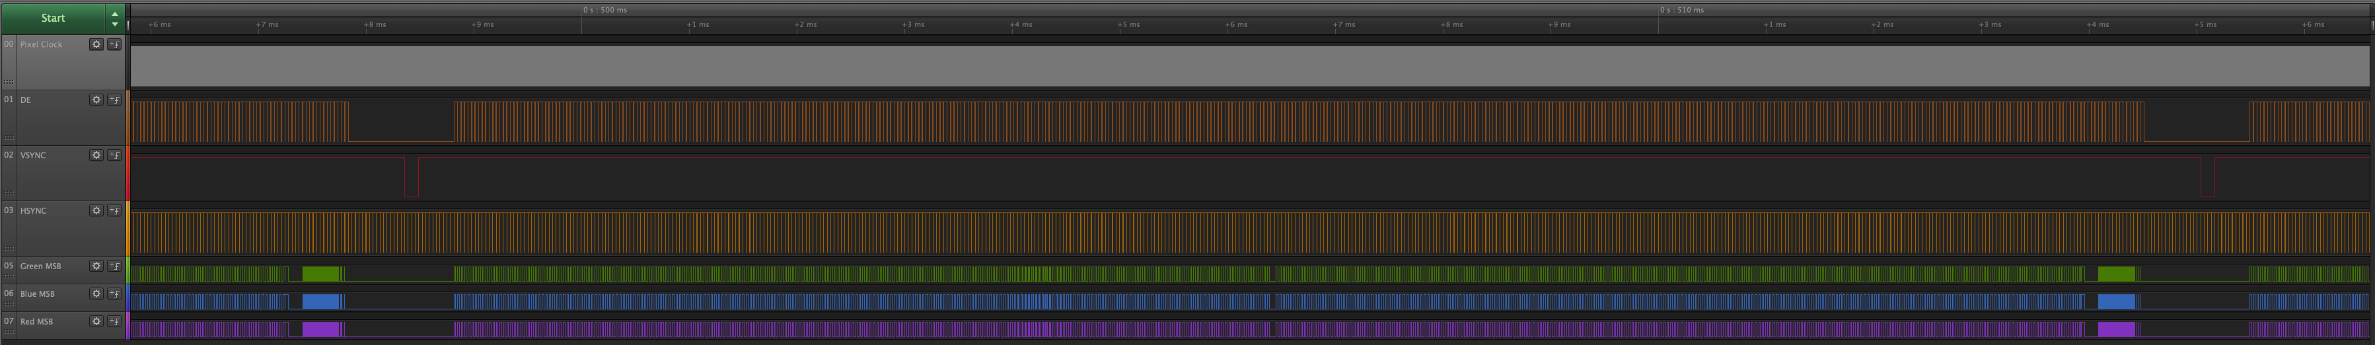Toggle the Green MSB trigger edge button
This screenshot has width=2375, height=345.
point(114,266)
